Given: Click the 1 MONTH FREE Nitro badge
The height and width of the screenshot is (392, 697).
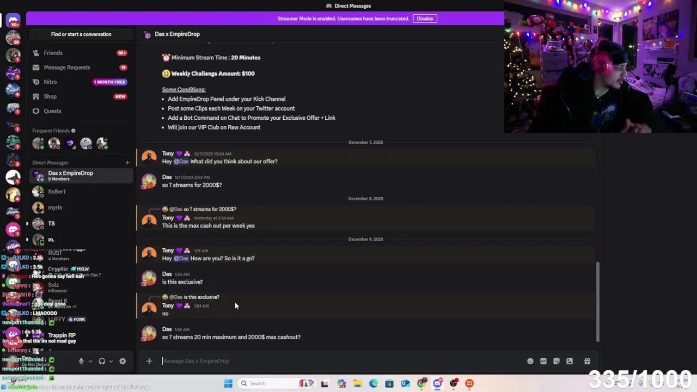Looking at the screenshot, I should click(x=109, y=82).
